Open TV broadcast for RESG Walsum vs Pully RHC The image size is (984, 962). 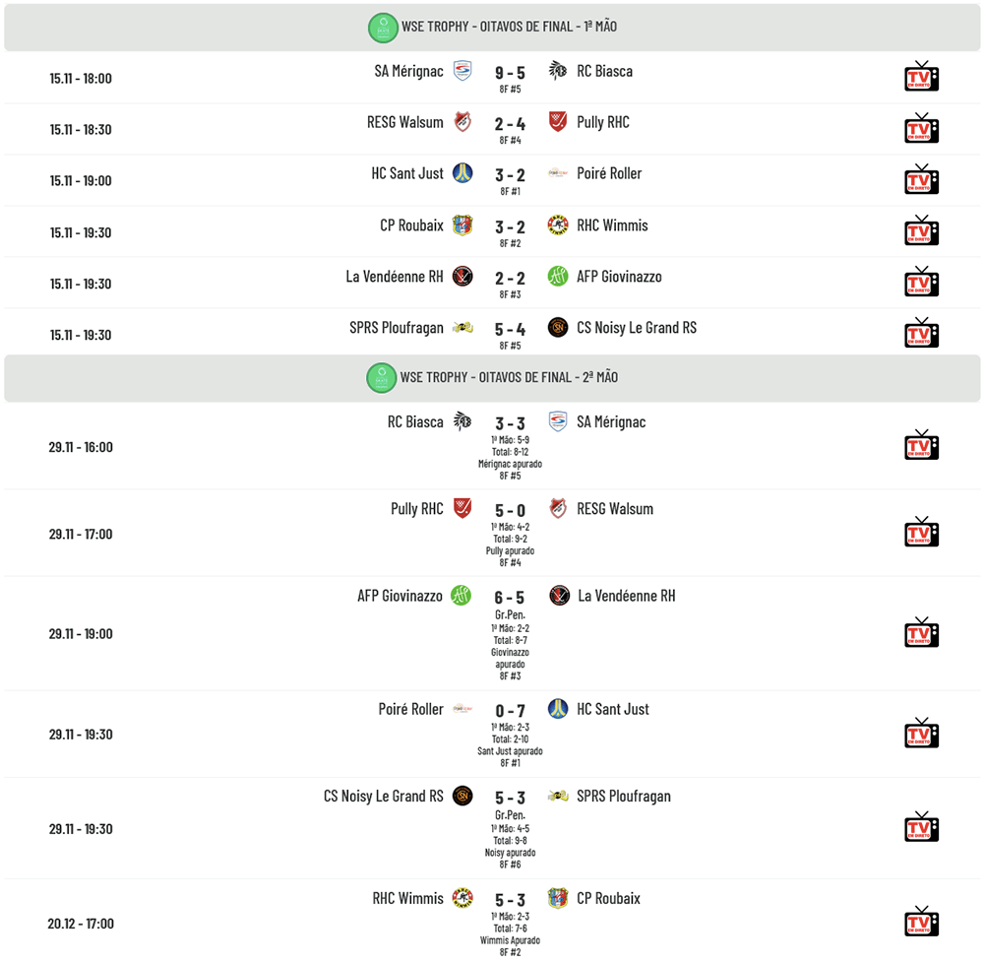pos(921,128)
